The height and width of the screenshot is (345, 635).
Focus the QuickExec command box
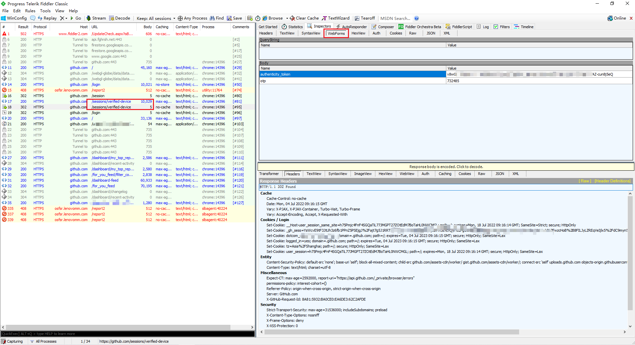tap(127, 334)
